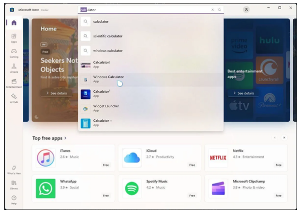Go to previous page of top free apps
Screen dimensions: 300x212
[x=274, y=138]
